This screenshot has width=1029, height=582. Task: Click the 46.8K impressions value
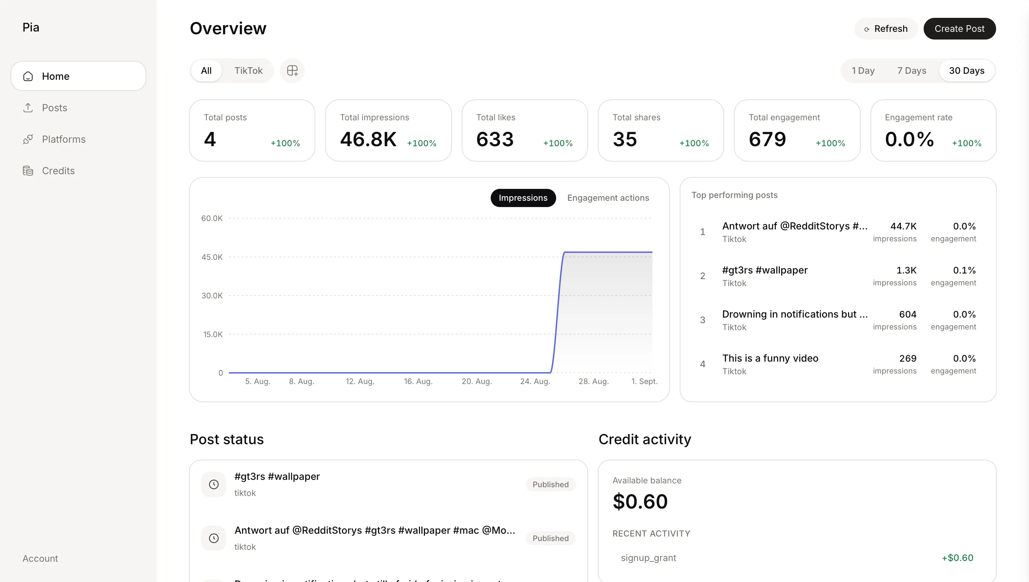pyautogui.click(x=368, y=140)
